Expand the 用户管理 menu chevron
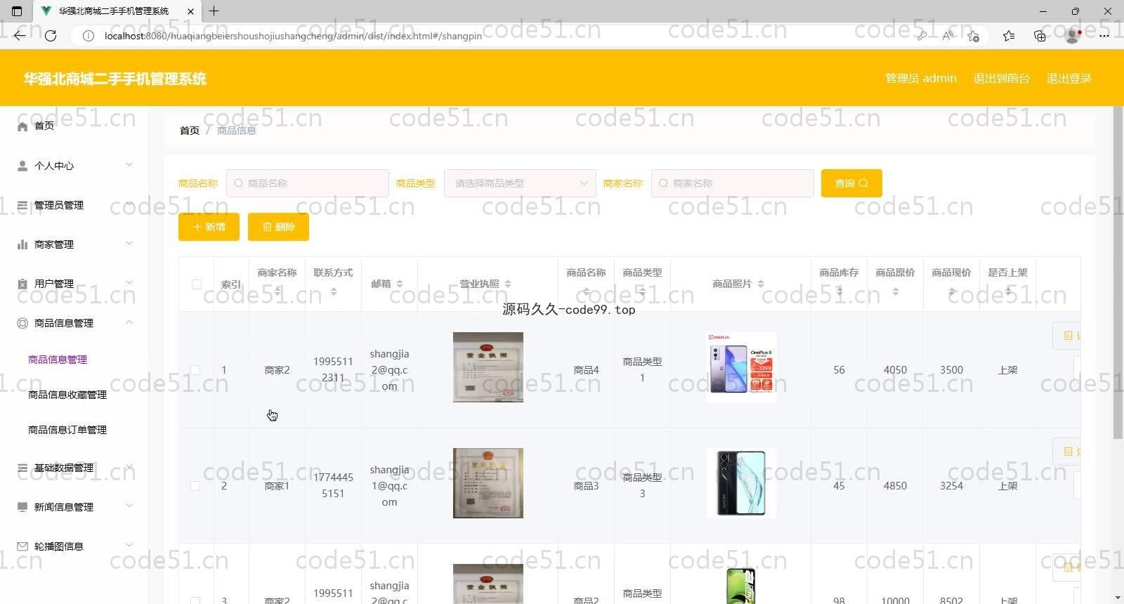 coord(129,283)
